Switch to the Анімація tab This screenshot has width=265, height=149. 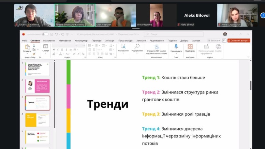pyautogui.click(x=110, y=41)
